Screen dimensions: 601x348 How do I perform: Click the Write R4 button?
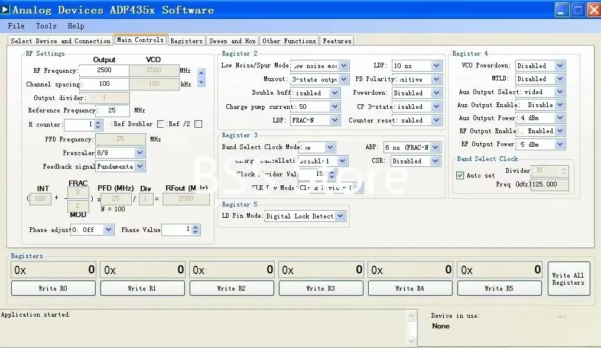(410, 288)
